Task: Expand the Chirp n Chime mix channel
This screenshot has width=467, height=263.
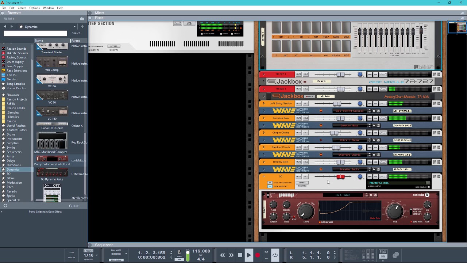Action: tap(264, 133)
